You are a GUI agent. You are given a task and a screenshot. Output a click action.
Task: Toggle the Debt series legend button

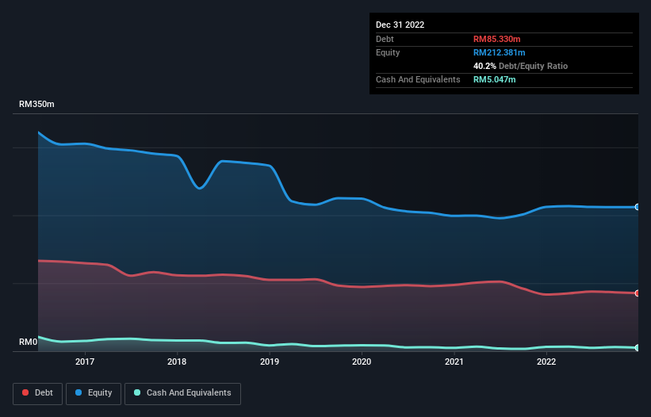tap(38, 393)
